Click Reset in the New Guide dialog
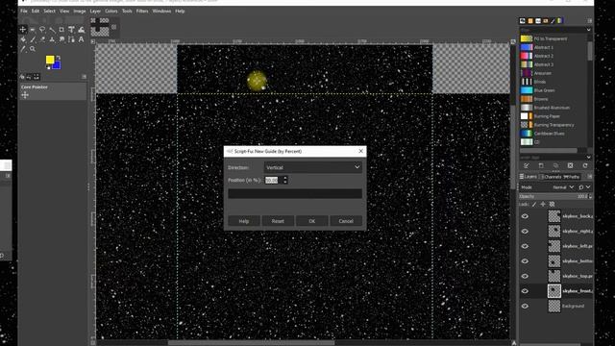 tap(278, 221)
